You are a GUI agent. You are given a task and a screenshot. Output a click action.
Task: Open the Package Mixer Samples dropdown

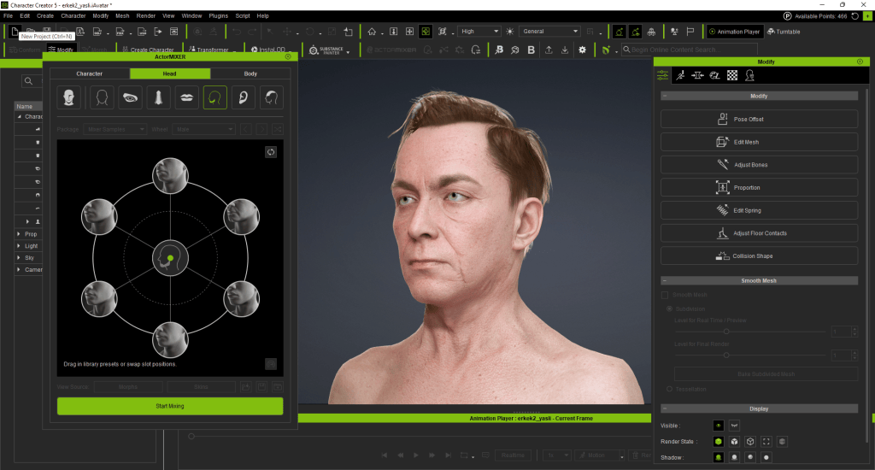click(115, 129)
